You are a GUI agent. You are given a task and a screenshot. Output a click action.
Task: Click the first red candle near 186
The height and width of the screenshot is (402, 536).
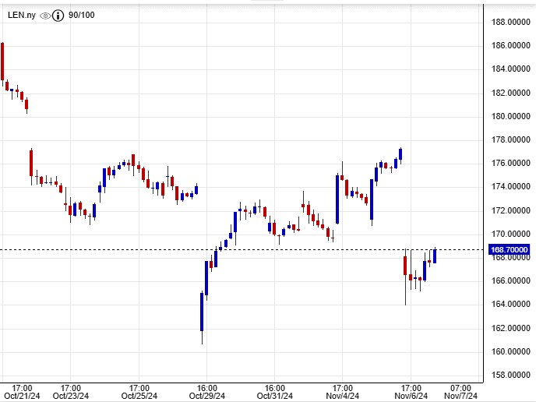click(2, 62)
